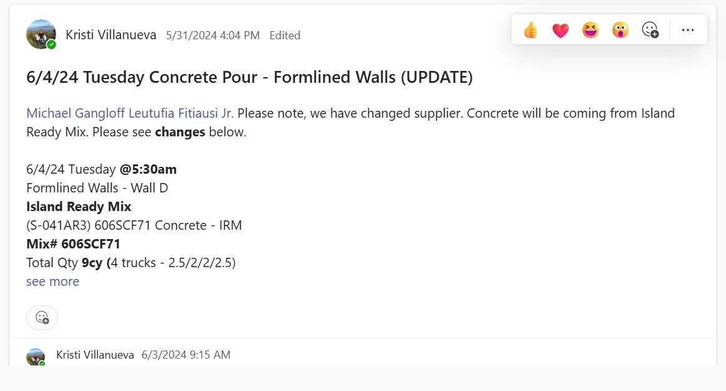Click the bold Mix# 606SCF71 line

click(73, 244)
